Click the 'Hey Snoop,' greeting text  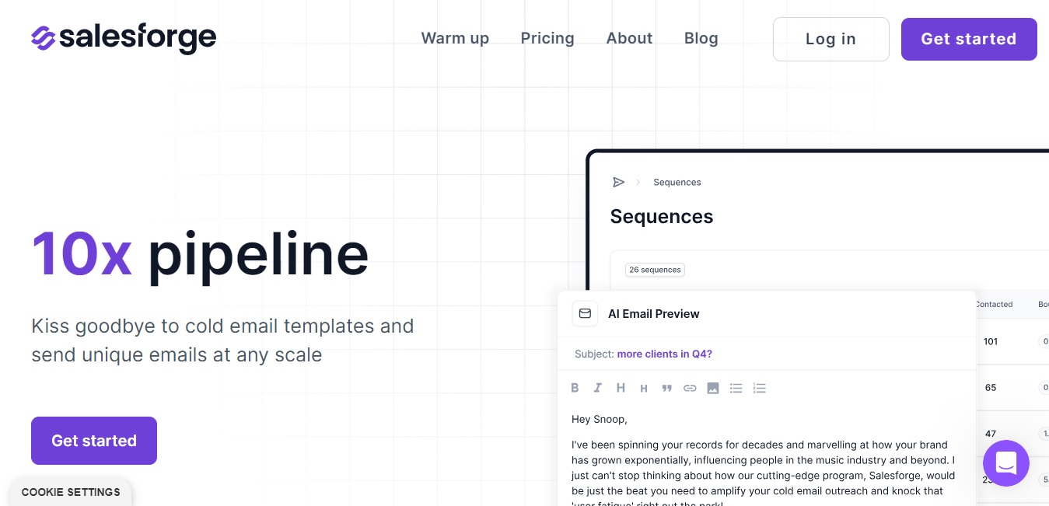point(599,419)
